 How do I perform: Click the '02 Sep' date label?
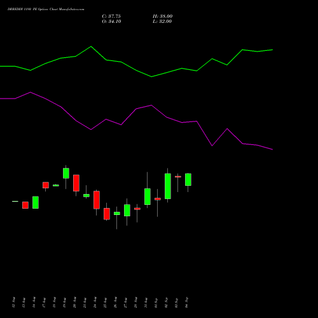[166, 303]
